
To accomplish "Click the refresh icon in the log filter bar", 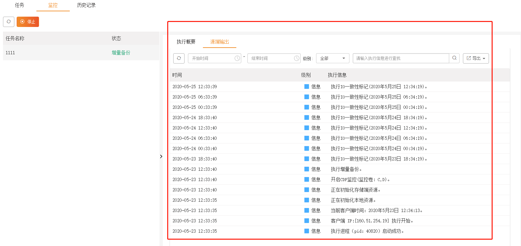I will coord(179,58).
